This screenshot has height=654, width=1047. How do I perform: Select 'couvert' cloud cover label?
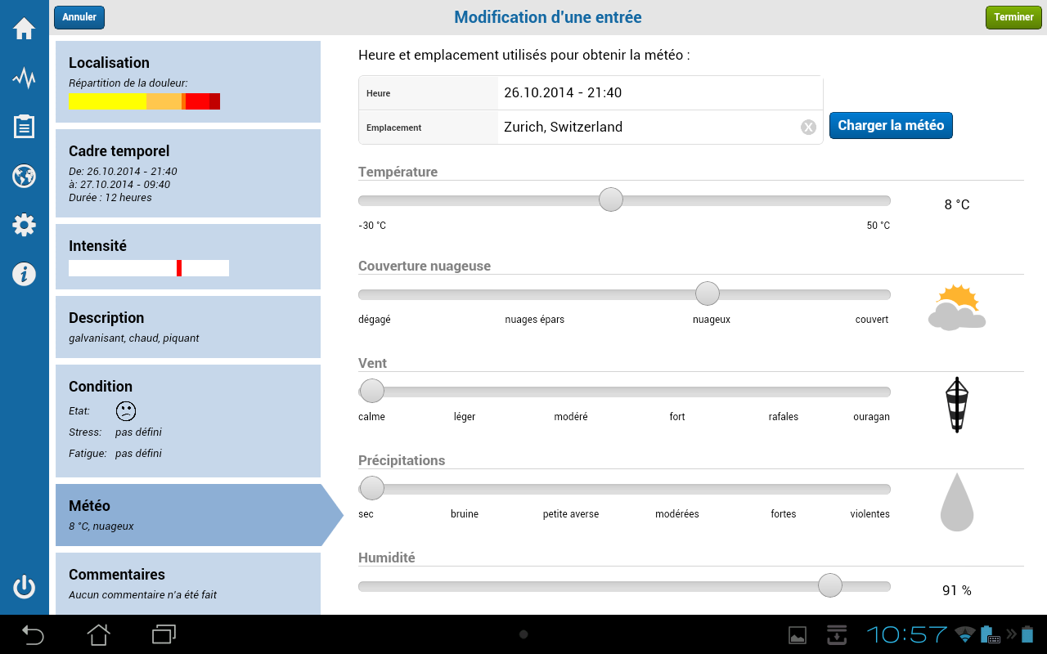(872, 320)
